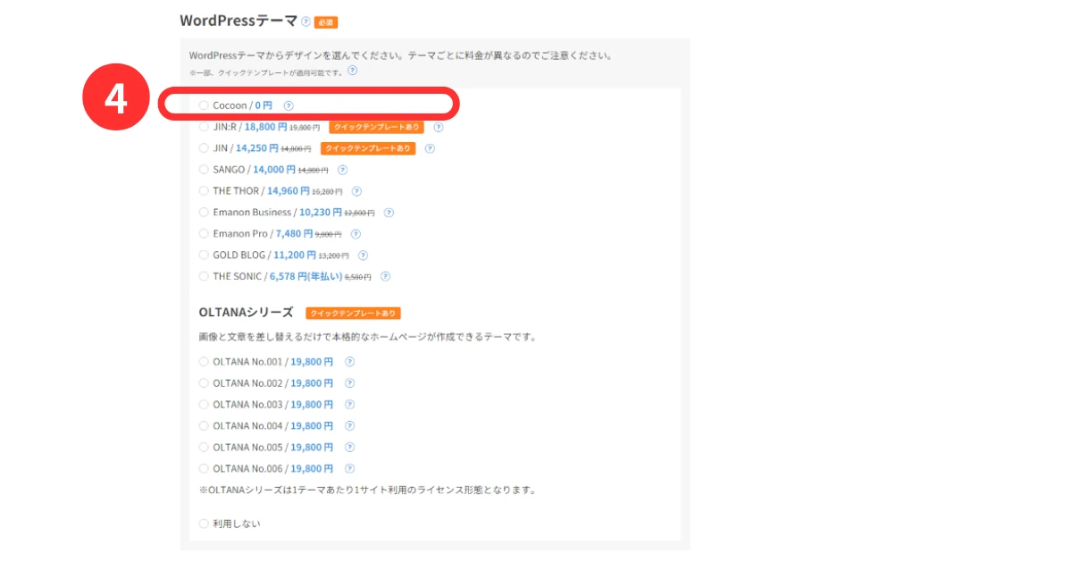Select OLTANA No.003 radio button
The width and height of the screenshot is (1072, 562).
click(204, 405)
